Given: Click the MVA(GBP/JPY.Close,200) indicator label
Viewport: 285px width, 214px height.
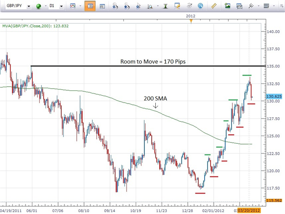Looking at the screenshot, I should tap(35, 26).
